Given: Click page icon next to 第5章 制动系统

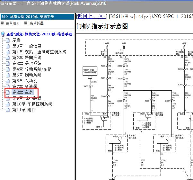Looking at the screenshot, I should [x=8, y=75].
